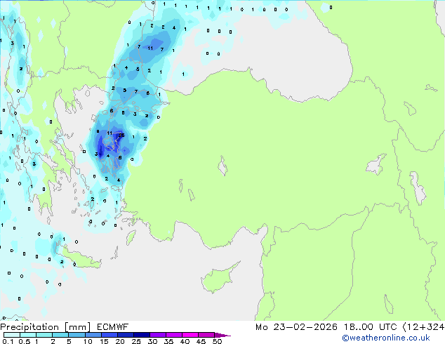Click the '0.1' legend scale value
The image size is (445, 344).
8,341
